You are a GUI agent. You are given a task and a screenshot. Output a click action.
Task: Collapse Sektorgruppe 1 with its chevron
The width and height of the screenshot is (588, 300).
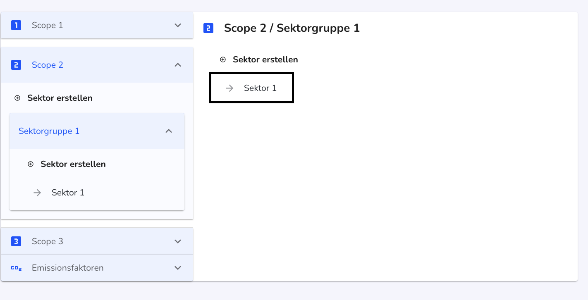tap(169, 131)
